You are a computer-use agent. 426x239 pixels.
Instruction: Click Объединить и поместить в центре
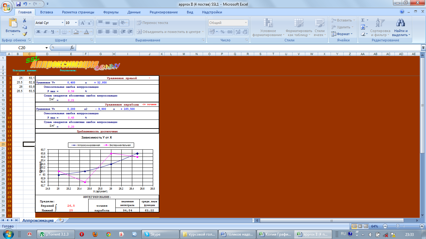(x=170, y=31)
